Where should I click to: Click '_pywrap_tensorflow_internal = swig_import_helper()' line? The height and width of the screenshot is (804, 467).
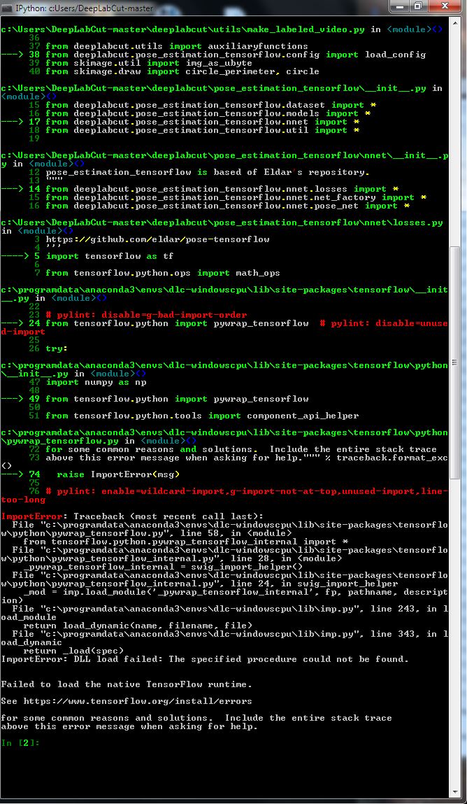coord(163,567)
